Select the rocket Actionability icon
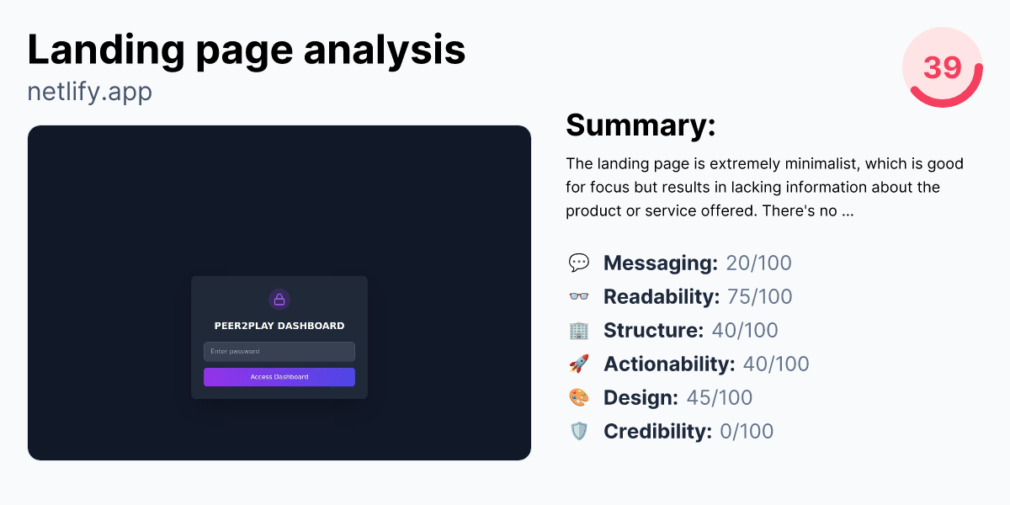 579,364
